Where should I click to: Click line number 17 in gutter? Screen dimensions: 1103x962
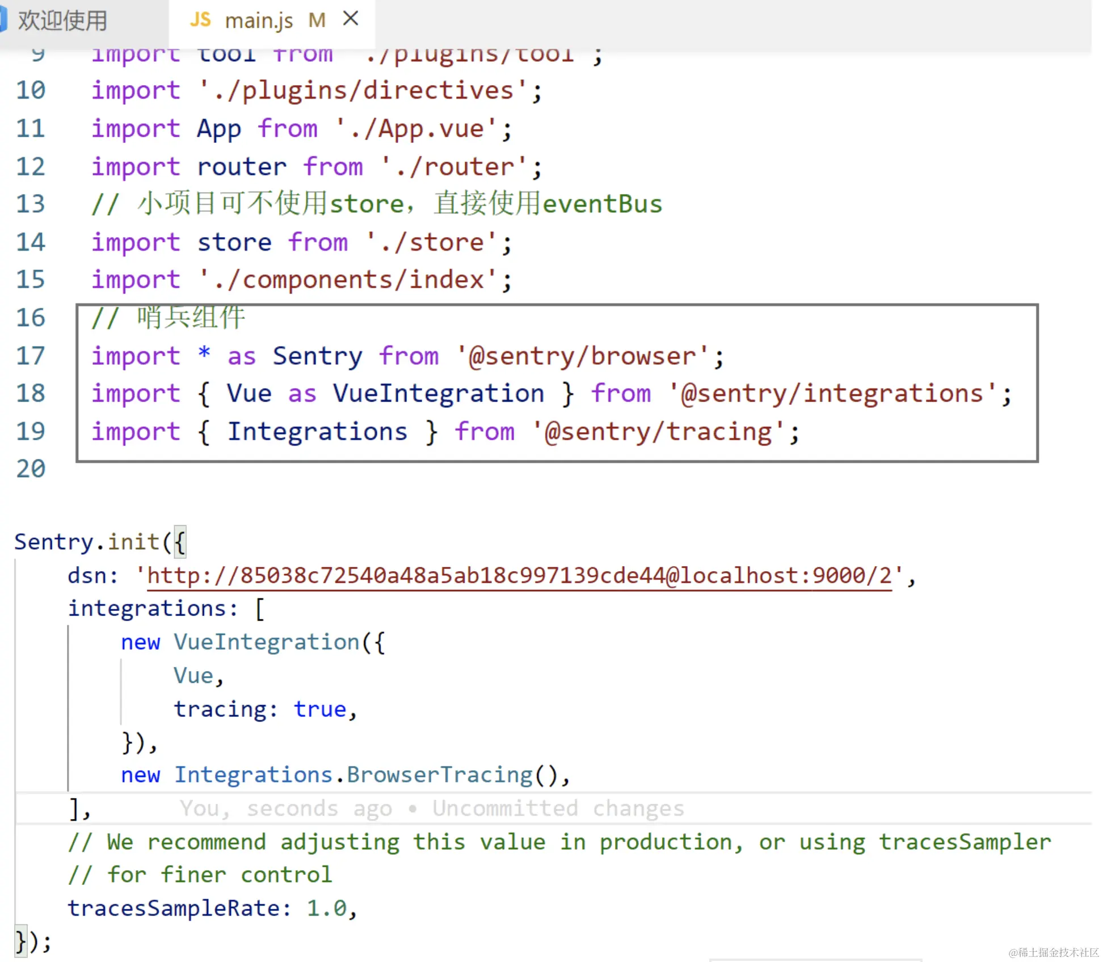[x=31, y=356]
